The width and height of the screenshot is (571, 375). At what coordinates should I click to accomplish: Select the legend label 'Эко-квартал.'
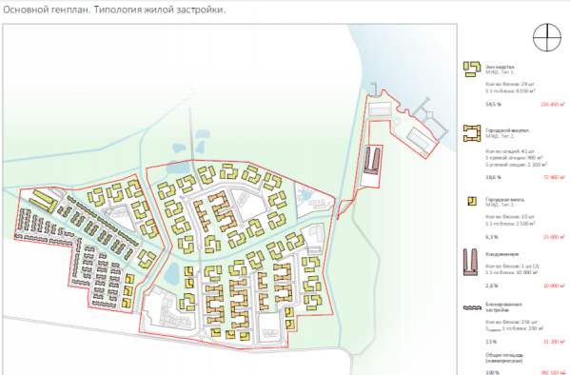coord(500,67)
